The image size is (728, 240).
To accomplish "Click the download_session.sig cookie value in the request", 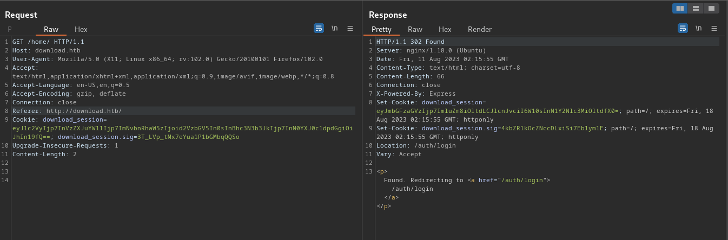I will pos(188,137).
